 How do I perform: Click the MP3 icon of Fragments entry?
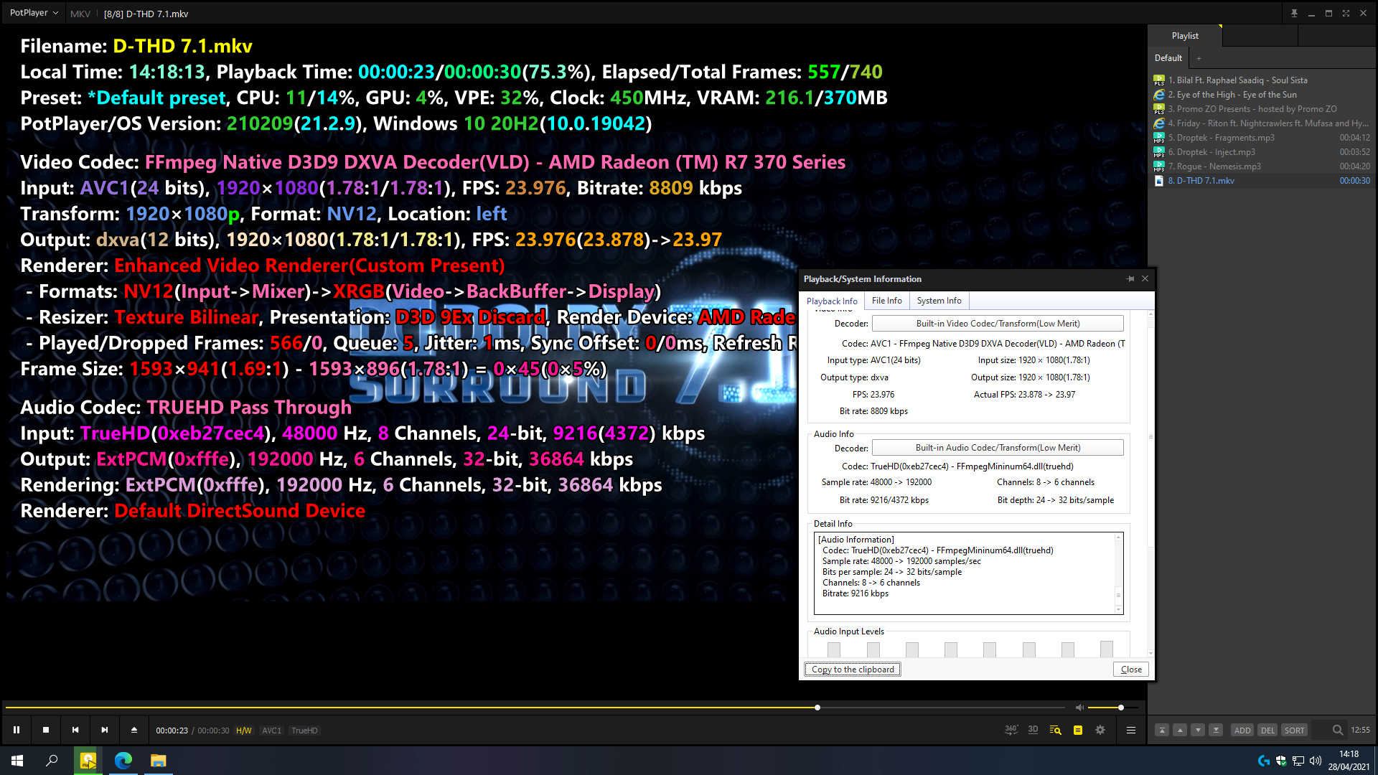1158,138
